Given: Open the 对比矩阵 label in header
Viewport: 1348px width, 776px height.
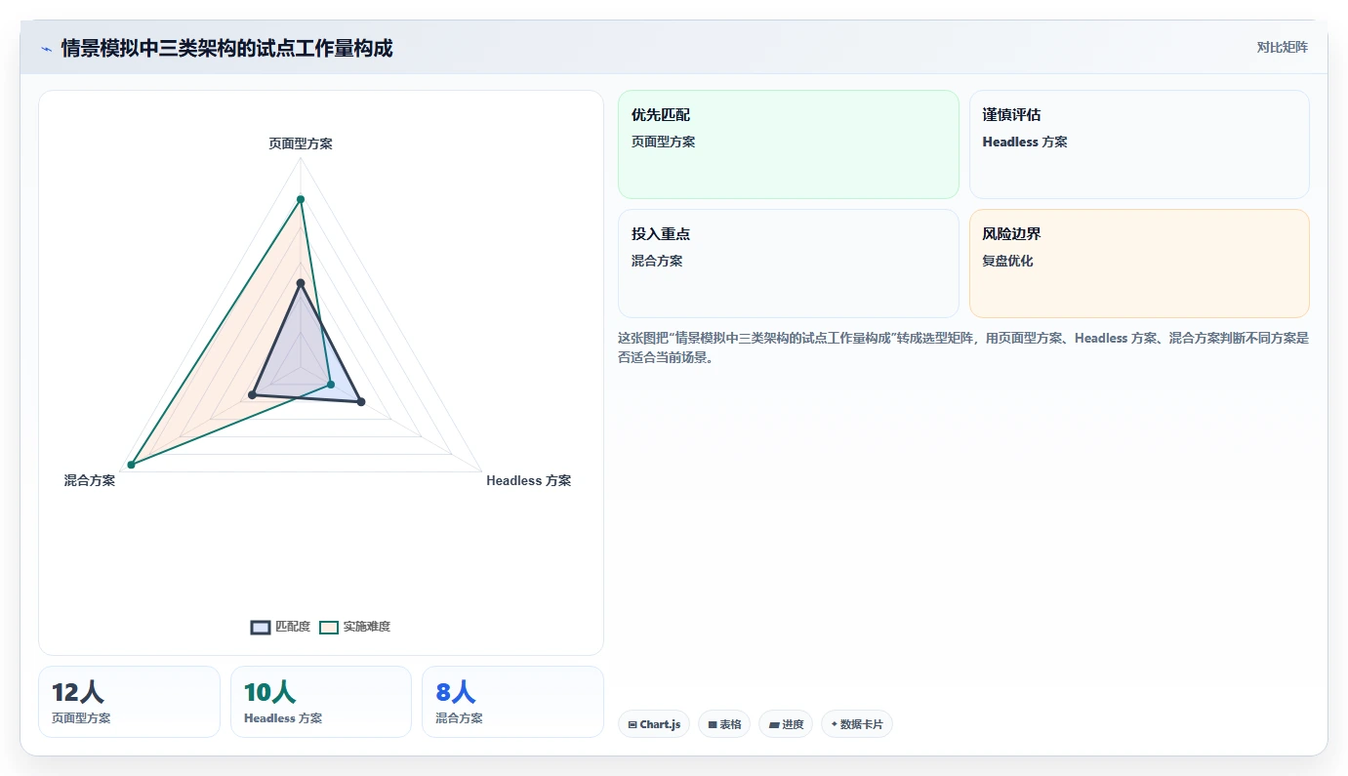Looking at the screenshot, I should [1282, 47].
